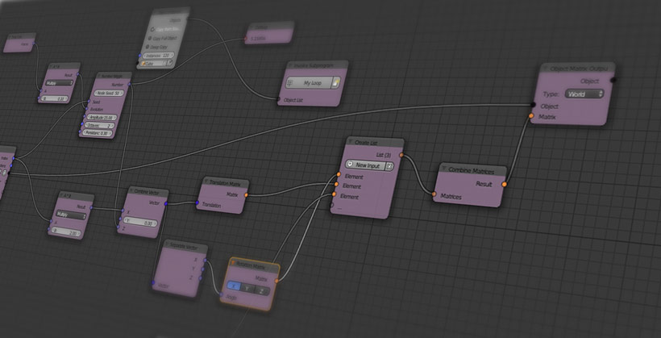Click the Octaves 2 field
The width and height of the screenshot is (661, 338).
coord(99,125)
